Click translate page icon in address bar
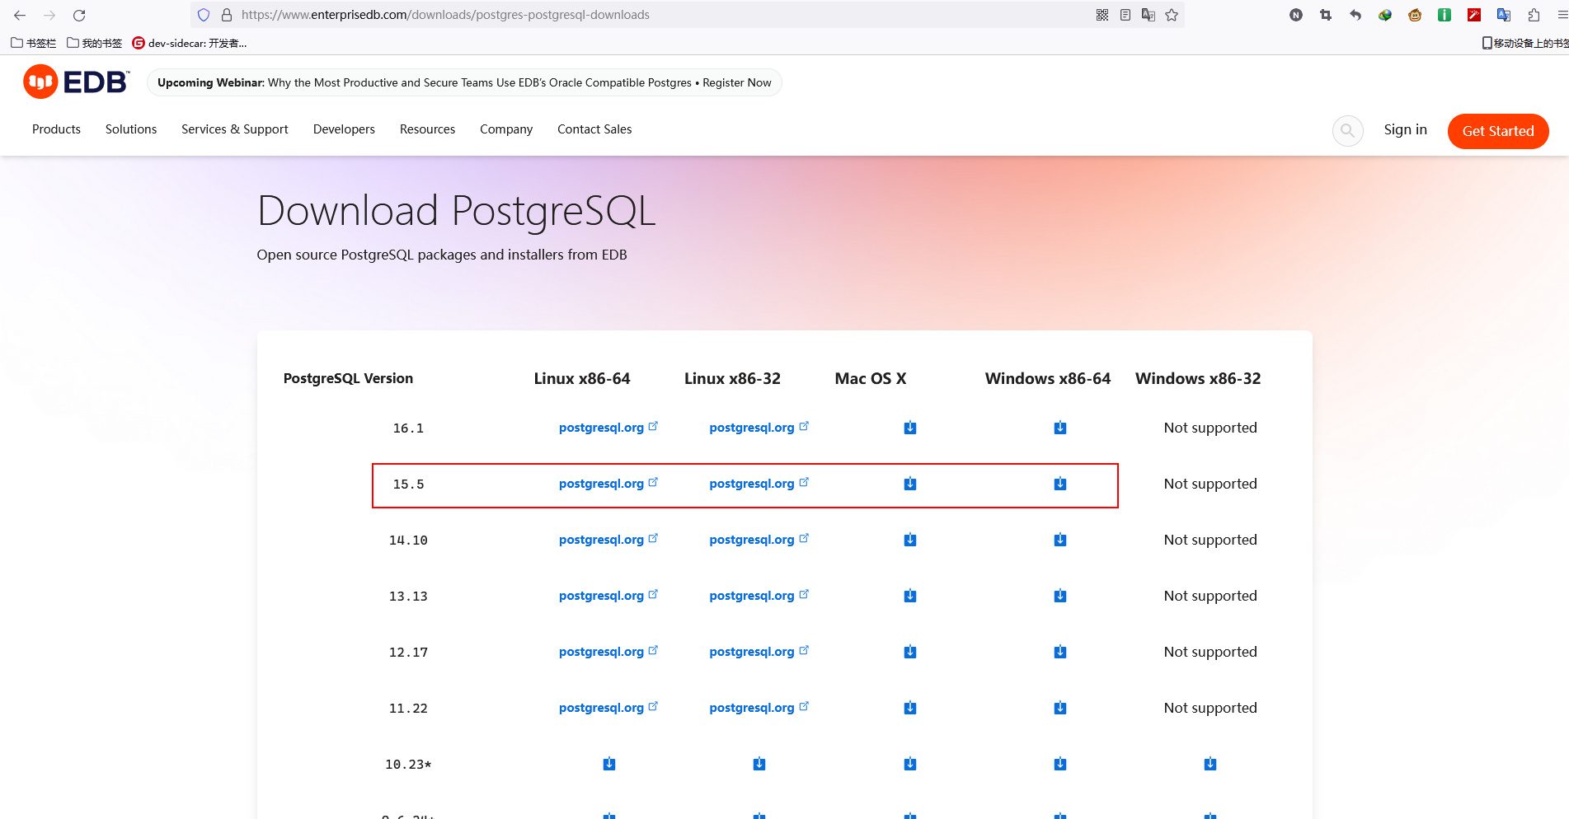Image resolution: width=1569 pixels, height=819 pixels. [1149, 15]
